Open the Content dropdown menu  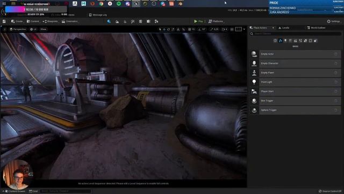coord(33,22)
